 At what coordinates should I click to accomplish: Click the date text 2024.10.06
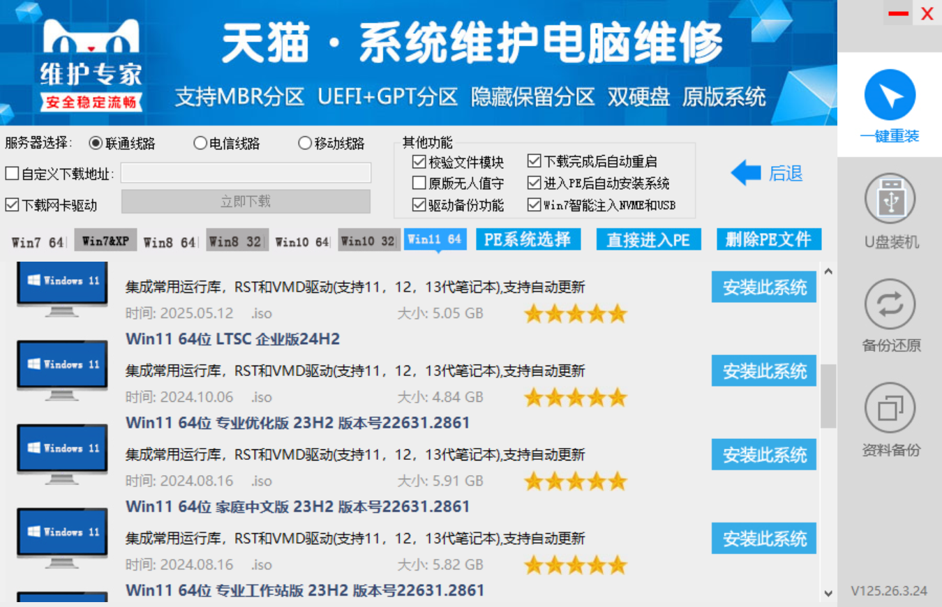click(197, 398)
